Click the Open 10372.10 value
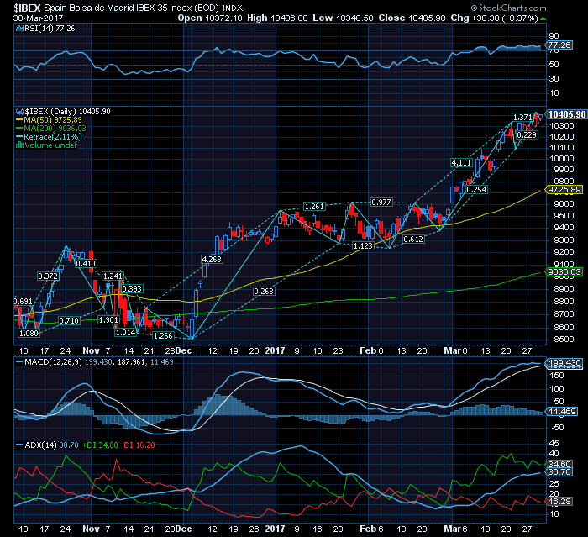The height and width of the screenshot is (537, 588). 210,18
